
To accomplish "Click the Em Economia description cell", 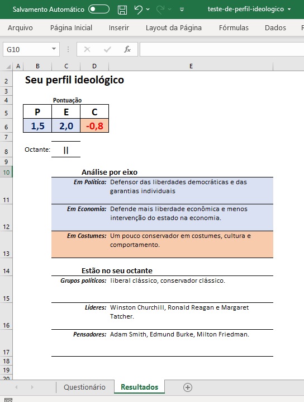I will click(x=191, y=218).
